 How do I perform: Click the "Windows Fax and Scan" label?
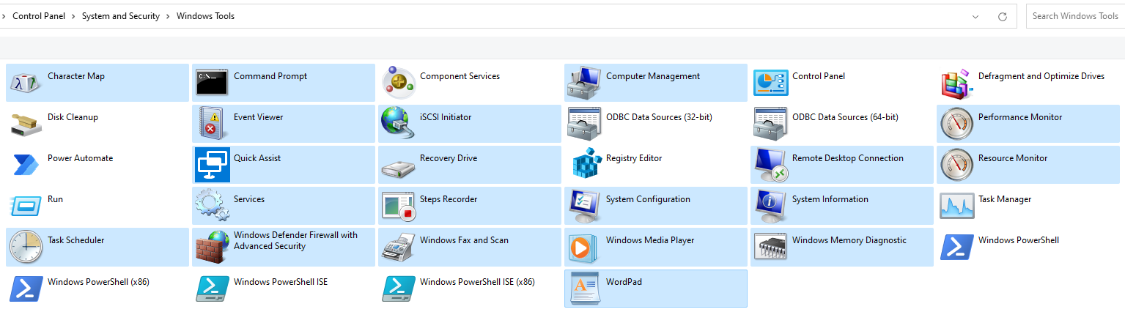(464, 240)
